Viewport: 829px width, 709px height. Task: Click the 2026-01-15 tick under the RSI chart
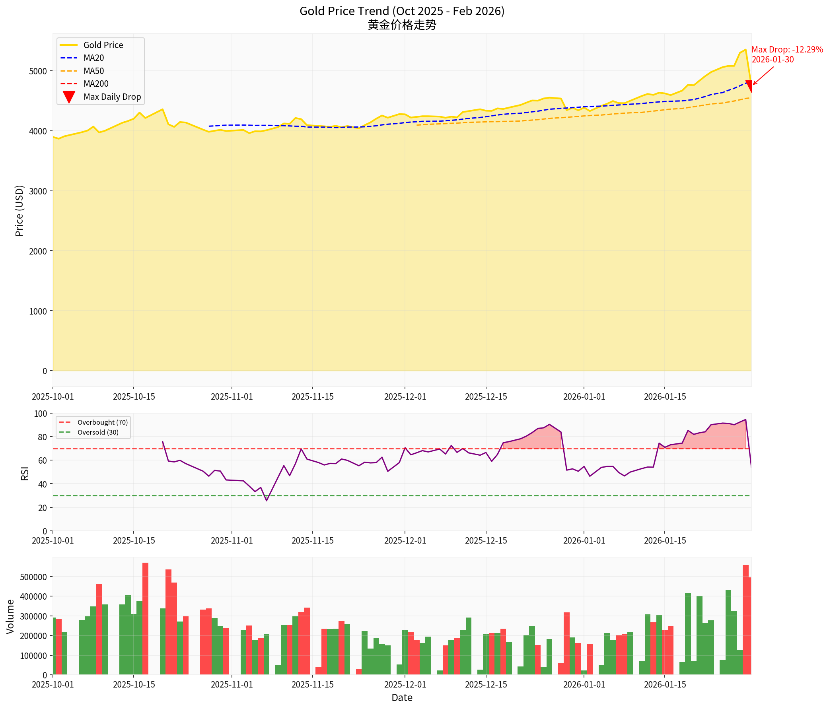665,541
